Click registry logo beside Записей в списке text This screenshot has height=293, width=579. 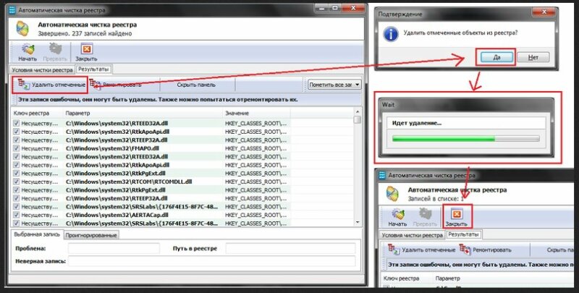[392, 194]
